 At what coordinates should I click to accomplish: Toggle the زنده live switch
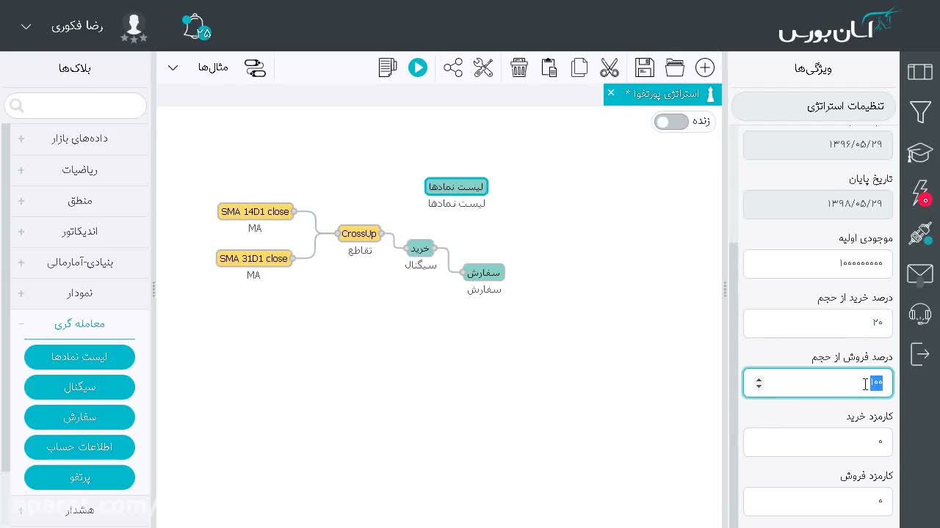click(x=671, y=122)
